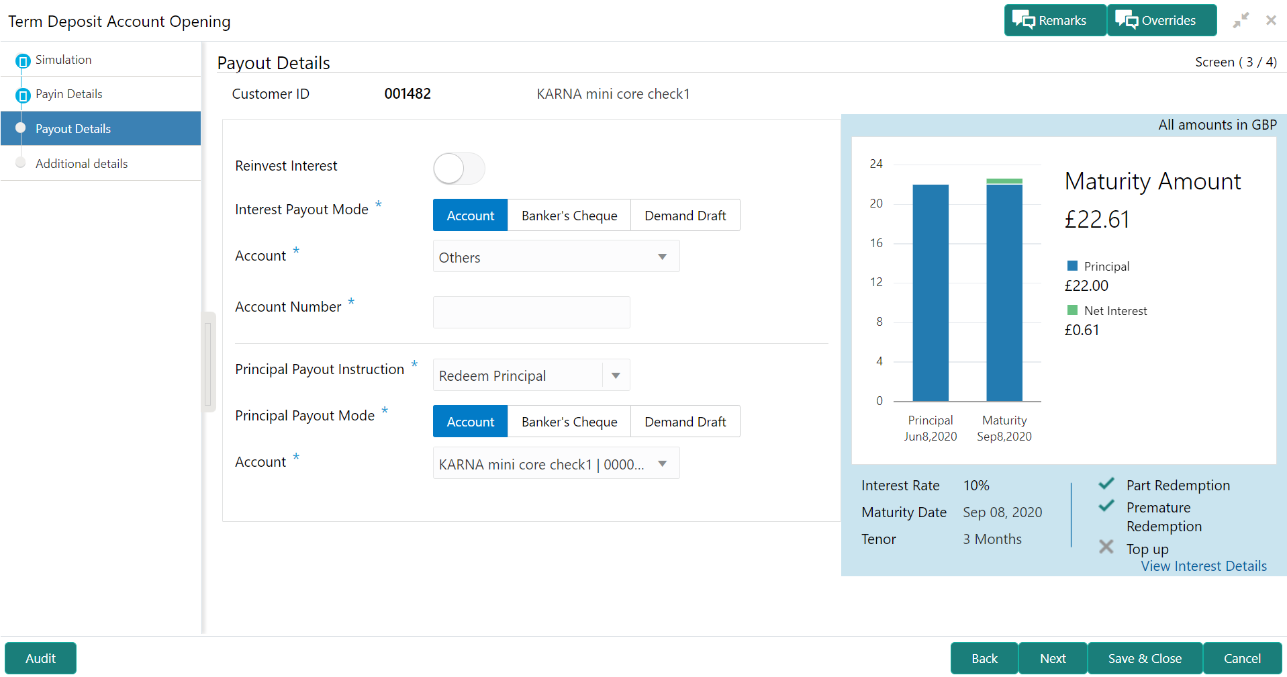Select Account for Interest Payout Mode

click(470, 216)
